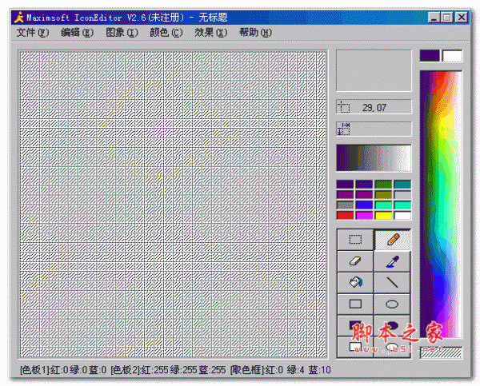Screen dimensions: 480x386
Task: Choose the white palette swatch
Action: pyautogui.click(x=402, y=215)
